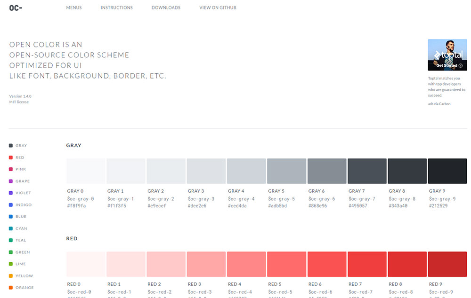Click the violet square icon in sidebar

[11, 193]
